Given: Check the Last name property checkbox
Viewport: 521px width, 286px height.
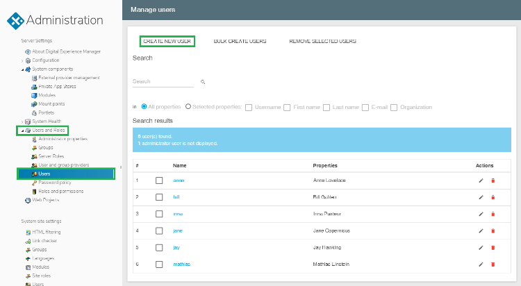Looking at the screenshot, I should 326,108.
